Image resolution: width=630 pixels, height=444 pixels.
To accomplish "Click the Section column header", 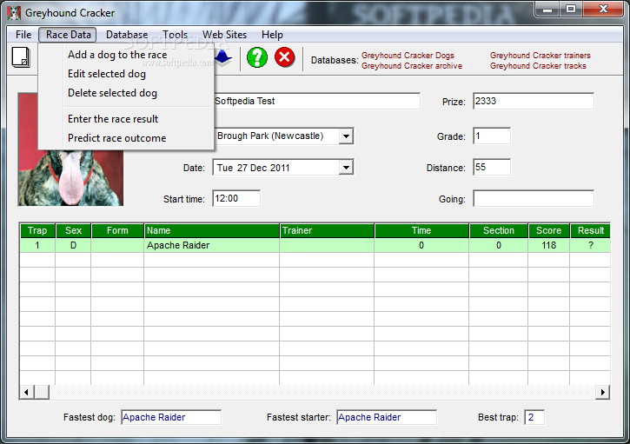I will 499,230.
